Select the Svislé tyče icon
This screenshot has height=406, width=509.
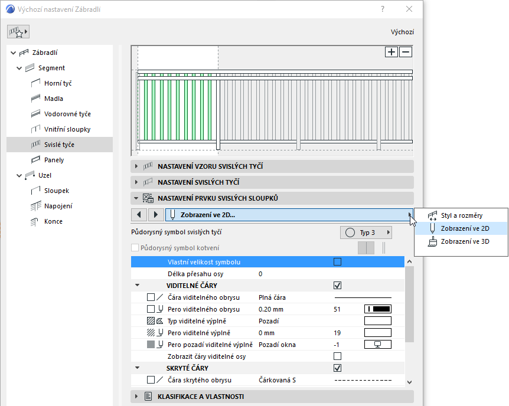tap(35, 145)
